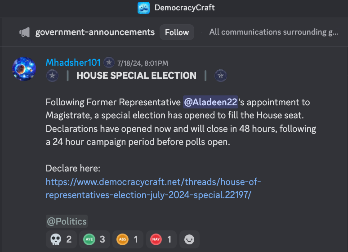Click star emoji left of headline
The width and height of the screenshot is (348, 252).
coord(52,76)
